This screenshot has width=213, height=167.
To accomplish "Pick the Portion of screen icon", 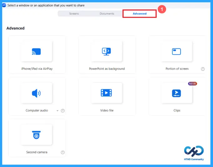I will point(176,52).
